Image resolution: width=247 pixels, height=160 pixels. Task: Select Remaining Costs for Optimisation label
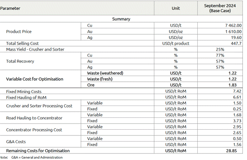point(38,151)
